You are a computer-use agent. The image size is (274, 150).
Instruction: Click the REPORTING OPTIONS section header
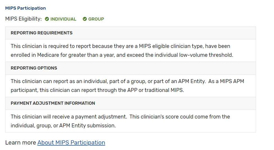(130, 68)
